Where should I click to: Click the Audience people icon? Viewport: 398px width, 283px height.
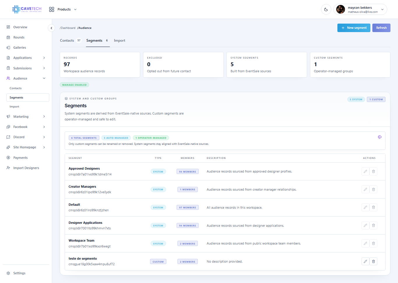[8, 78]
